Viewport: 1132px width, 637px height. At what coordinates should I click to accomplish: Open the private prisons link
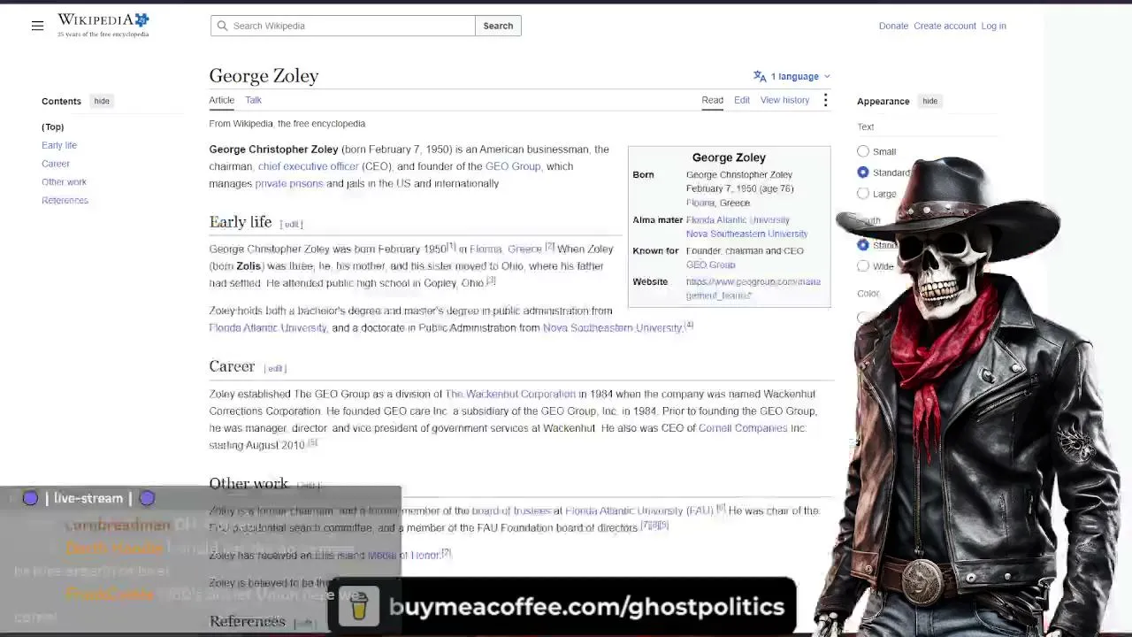289,183
